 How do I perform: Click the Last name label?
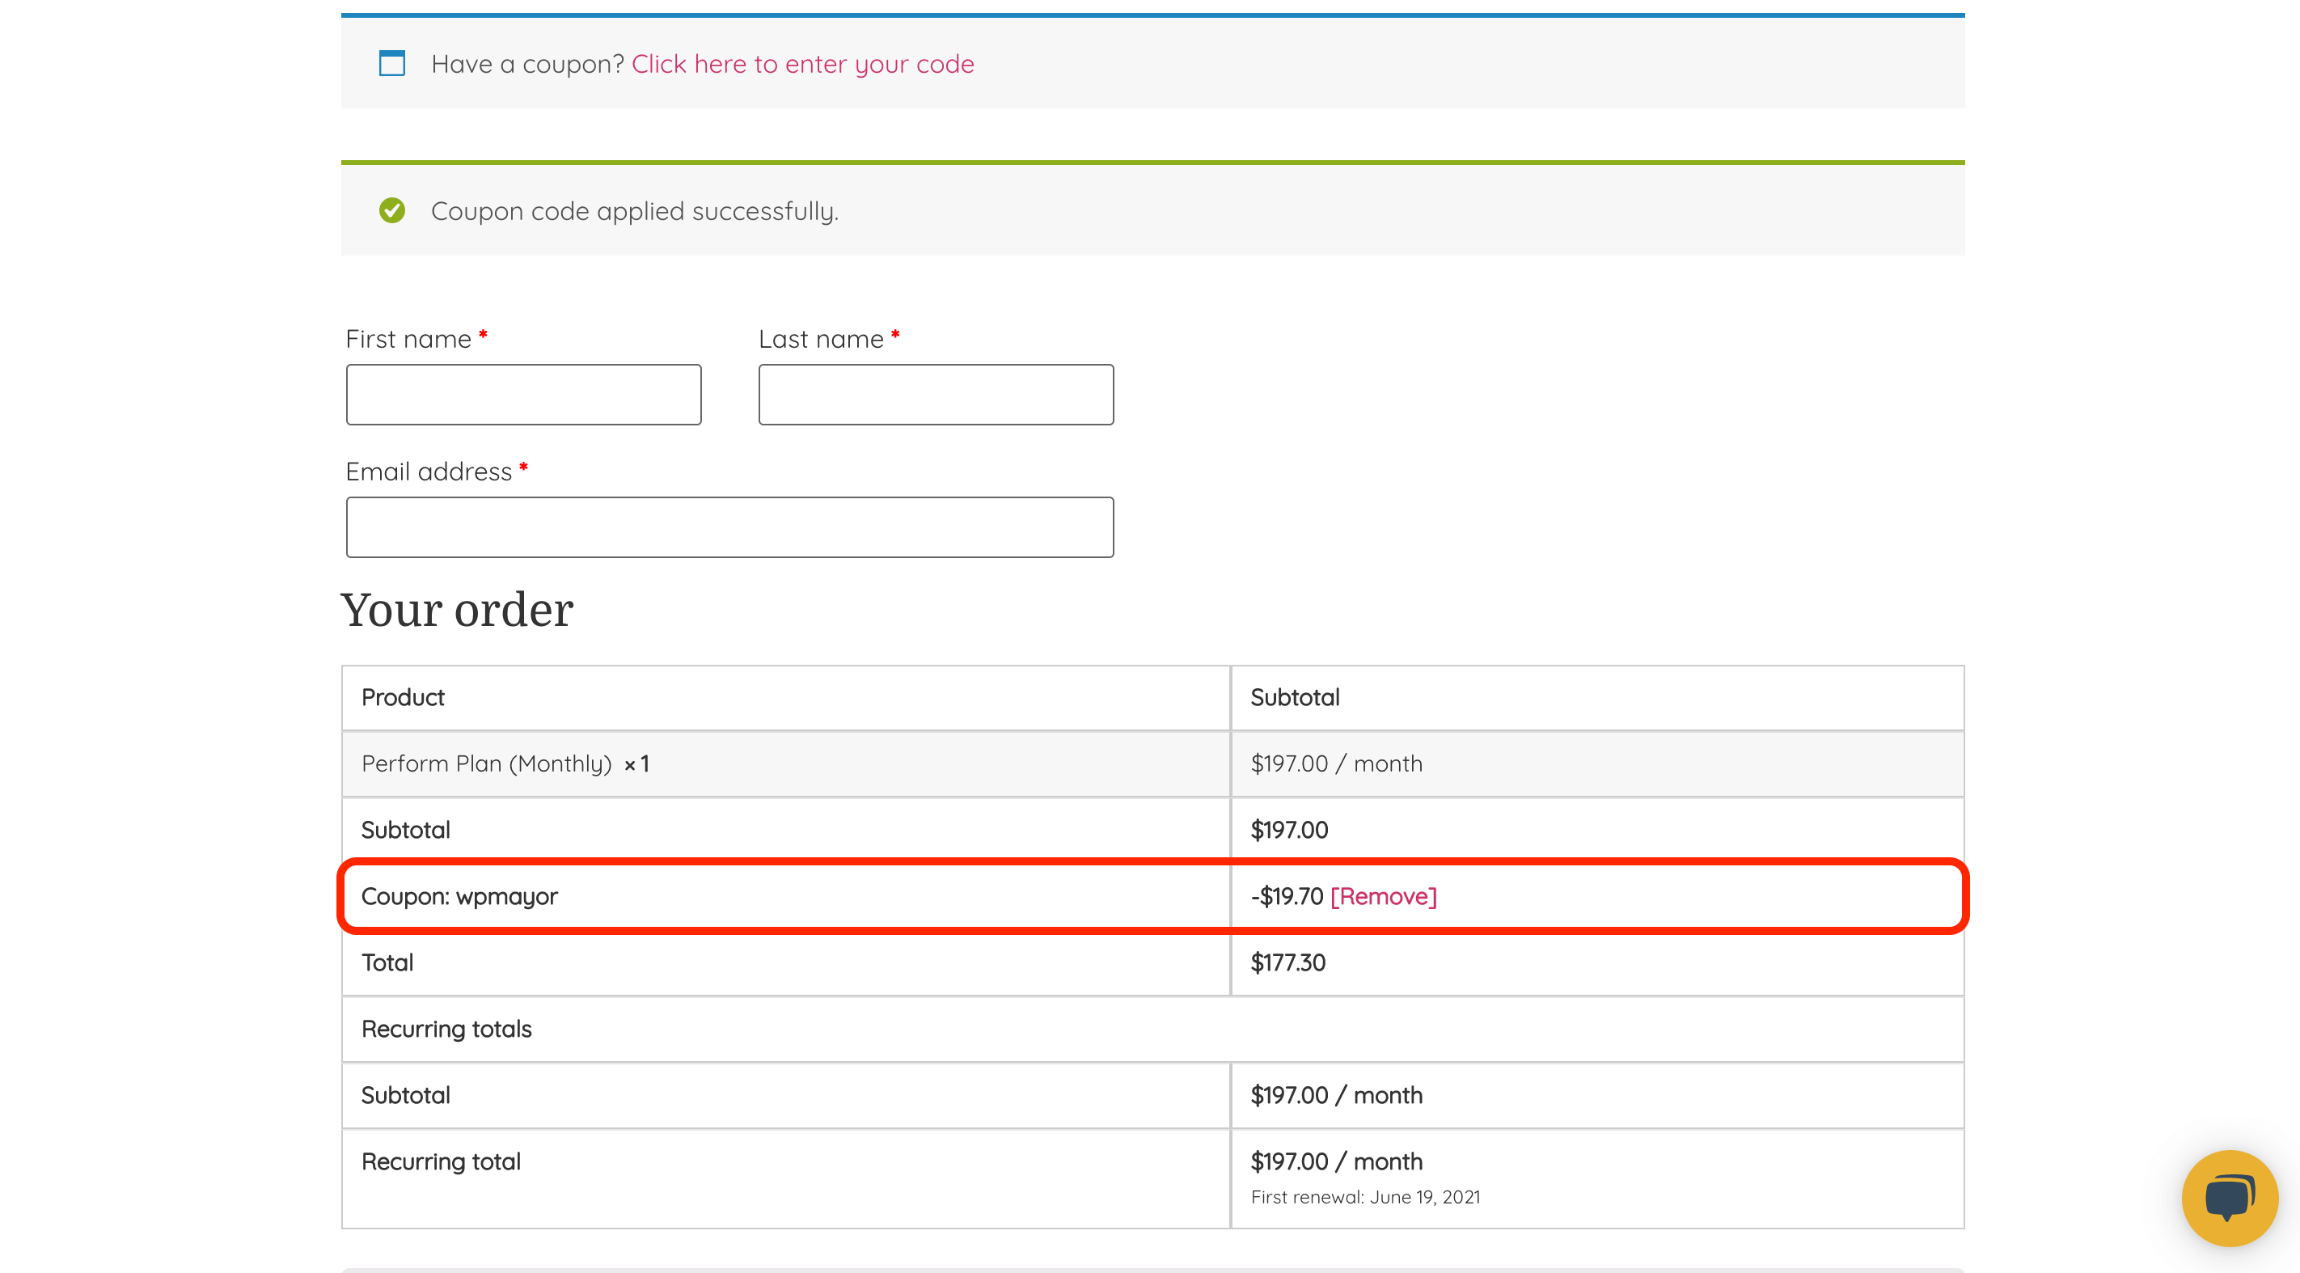pos(820,339)
